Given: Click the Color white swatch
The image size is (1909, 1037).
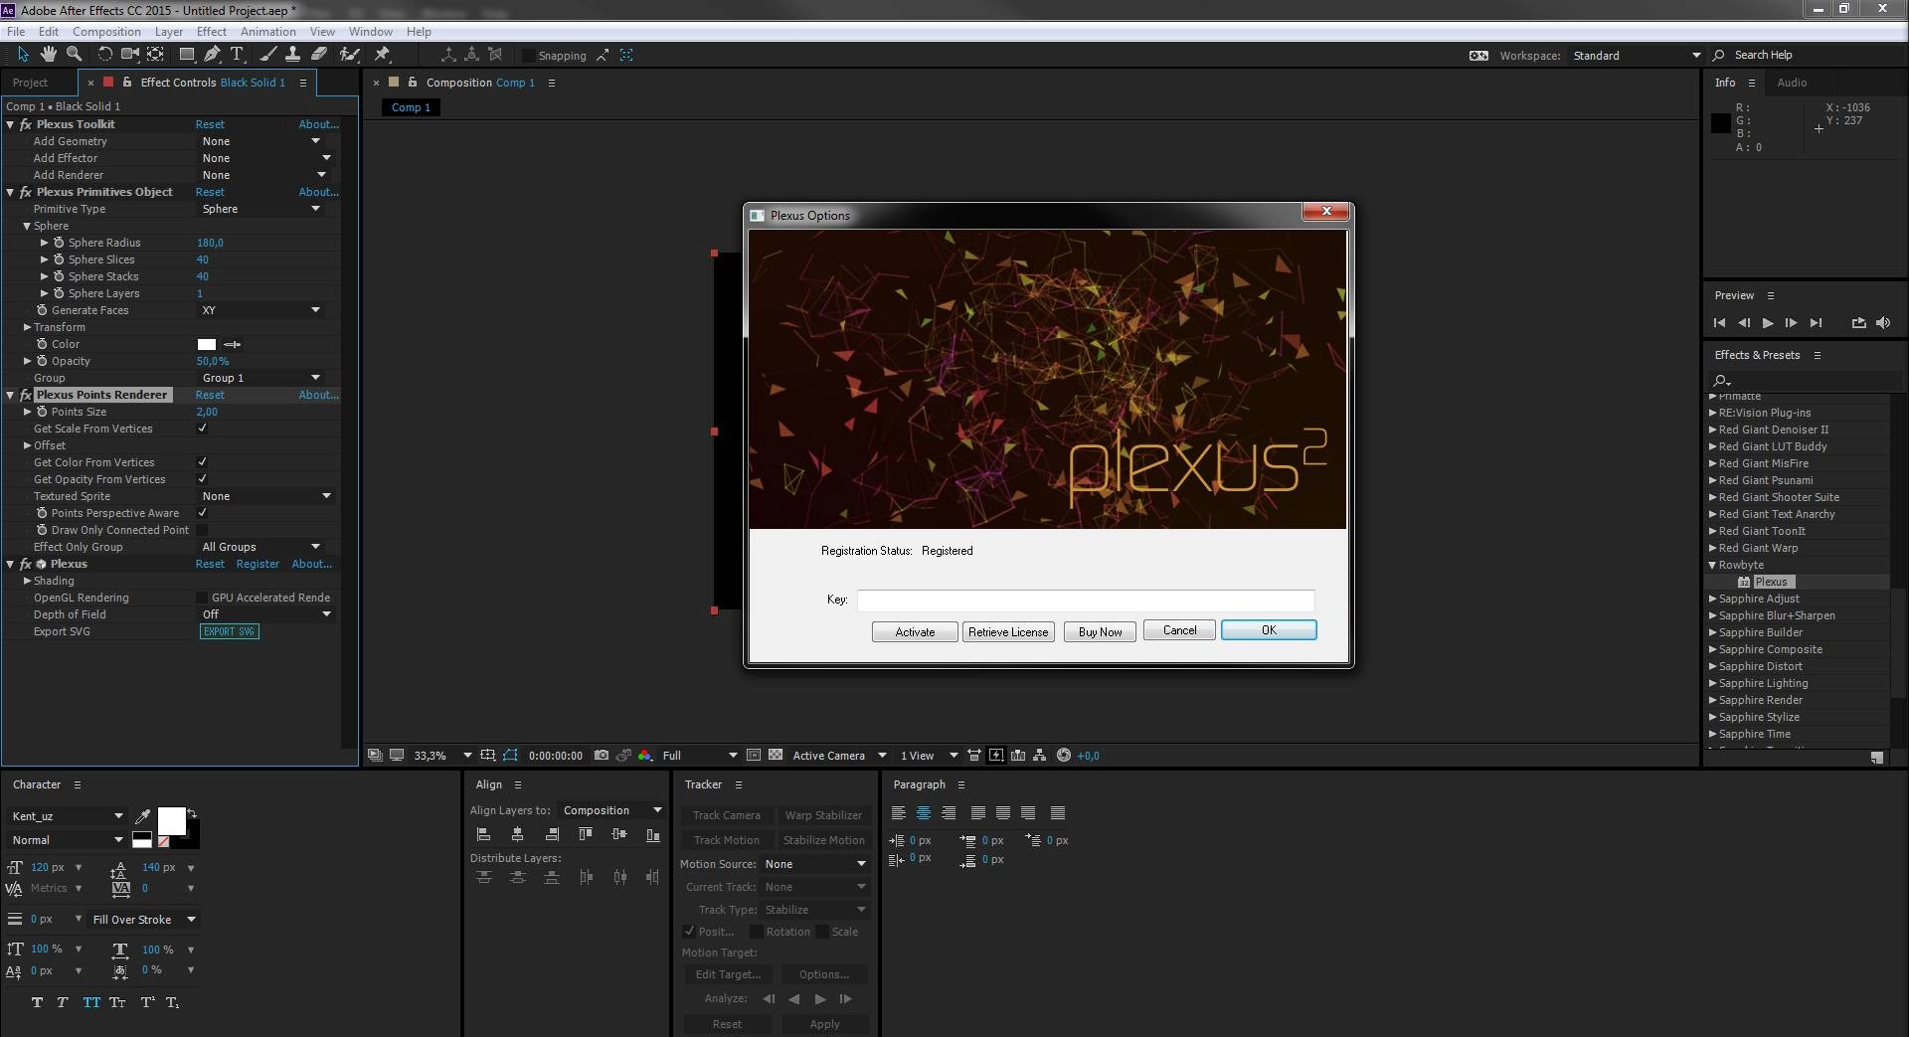Looking at the screenshot, I should (207, 344).
